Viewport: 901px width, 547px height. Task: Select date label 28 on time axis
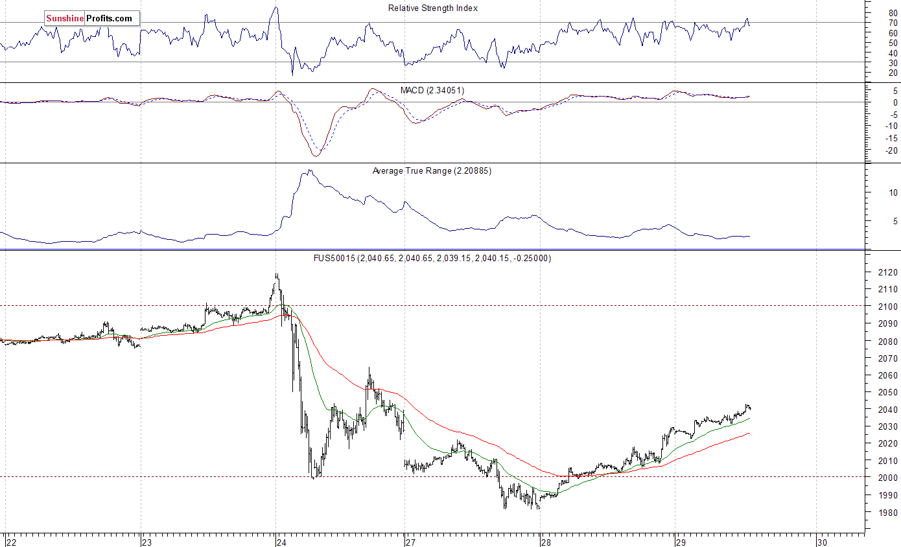click(546, 542)
